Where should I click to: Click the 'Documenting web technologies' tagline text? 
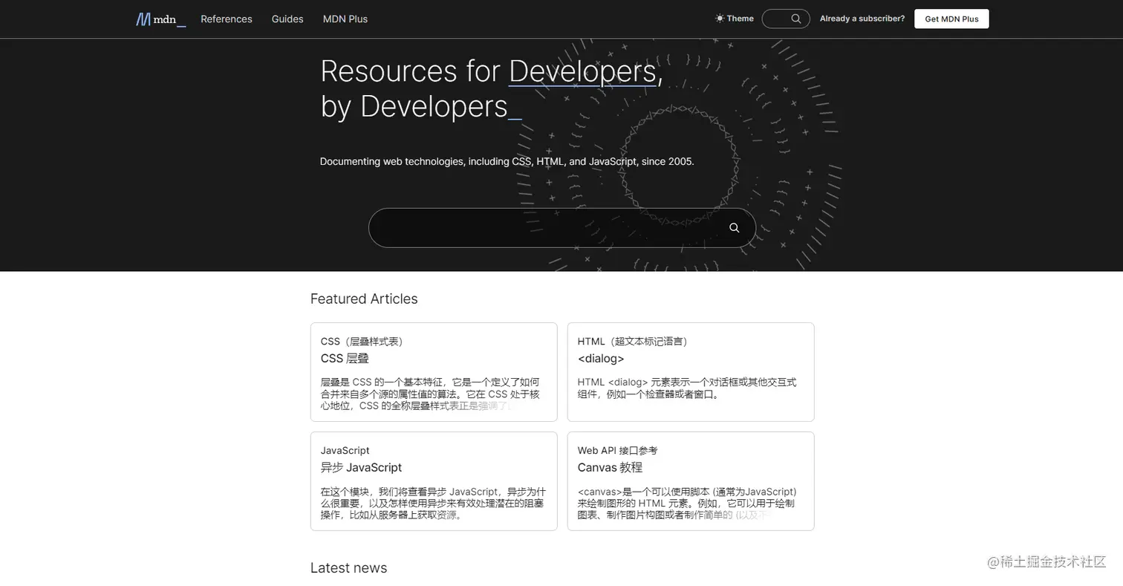pyautogui.click(x=507, y=161)
